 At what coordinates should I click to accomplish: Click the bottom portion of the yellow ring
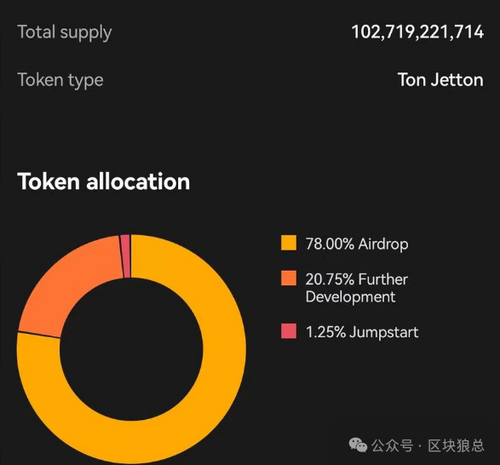pyautogui.click(x=131, y=442)
